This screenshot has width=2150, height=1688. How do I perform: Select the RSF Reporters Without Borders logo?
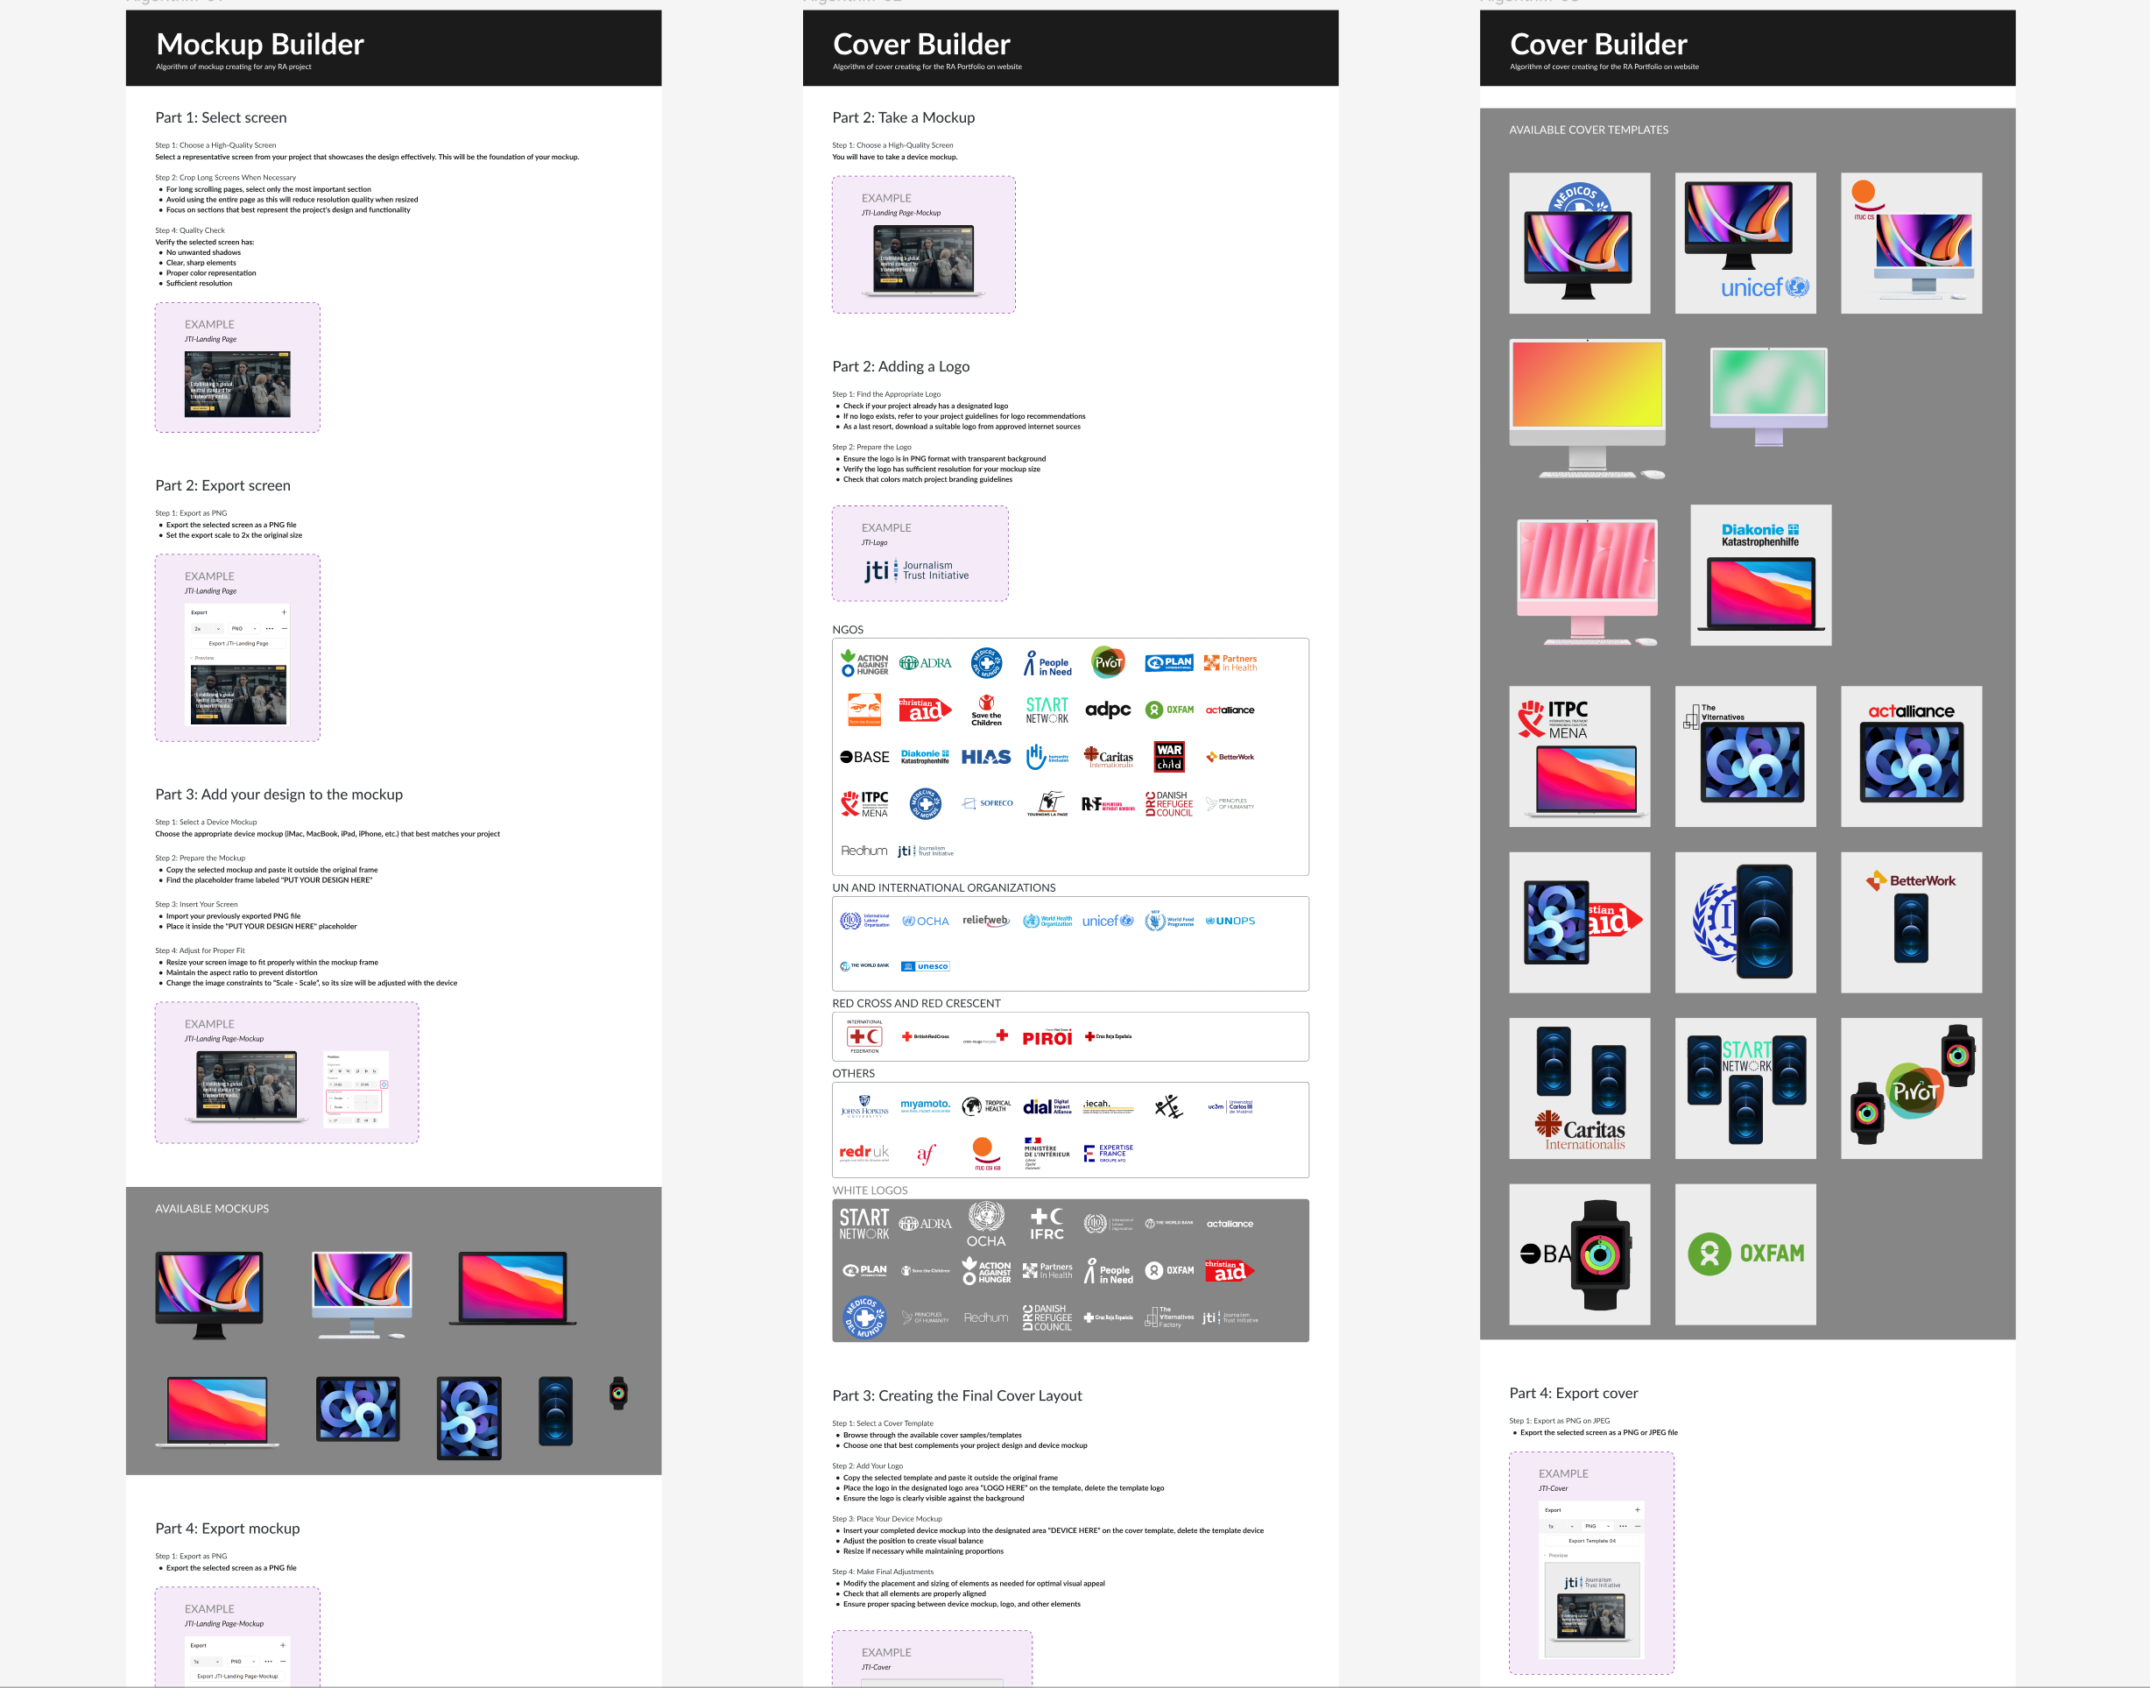1109,804
